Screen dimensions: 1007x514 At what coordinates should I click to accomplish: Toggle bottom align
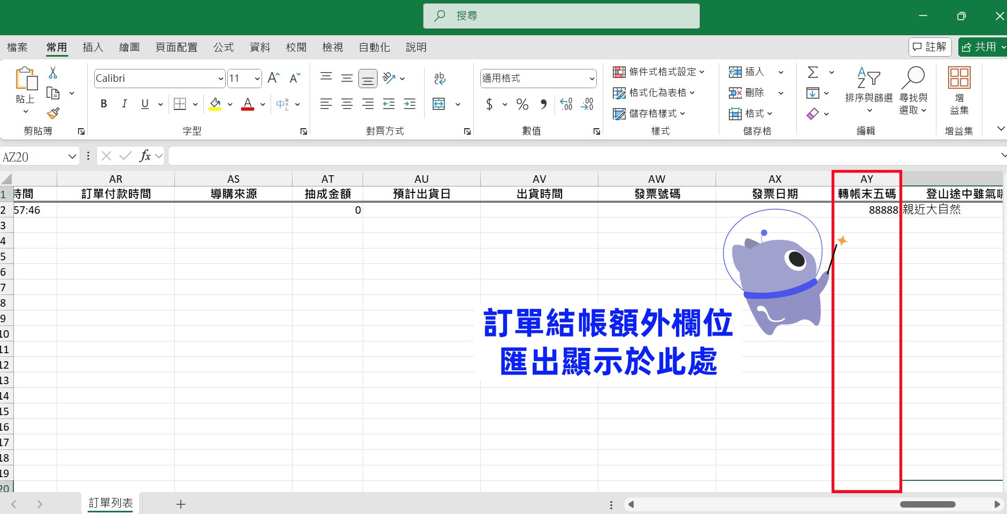[368, 79]
